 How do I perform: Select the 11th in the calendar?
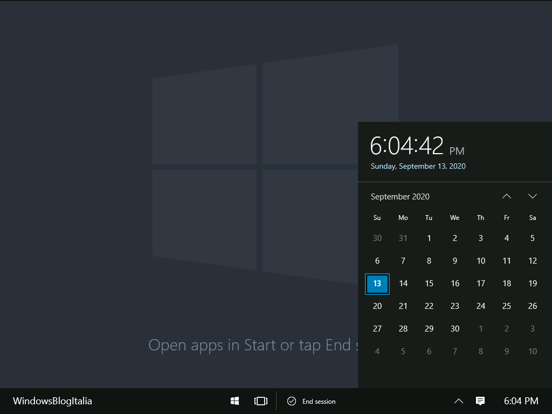click(x=507, y=261)
